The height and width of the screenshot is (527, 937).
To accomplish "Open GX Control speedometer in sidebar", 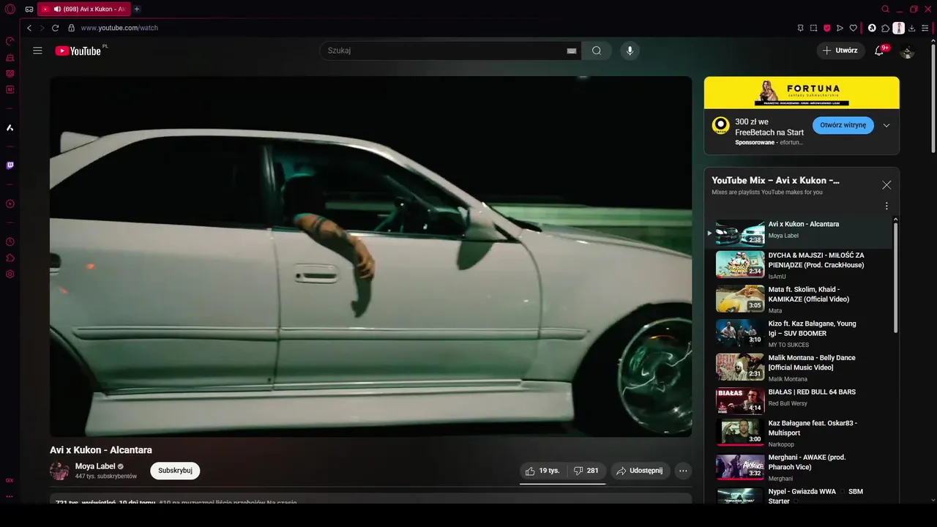I will 10,42.
